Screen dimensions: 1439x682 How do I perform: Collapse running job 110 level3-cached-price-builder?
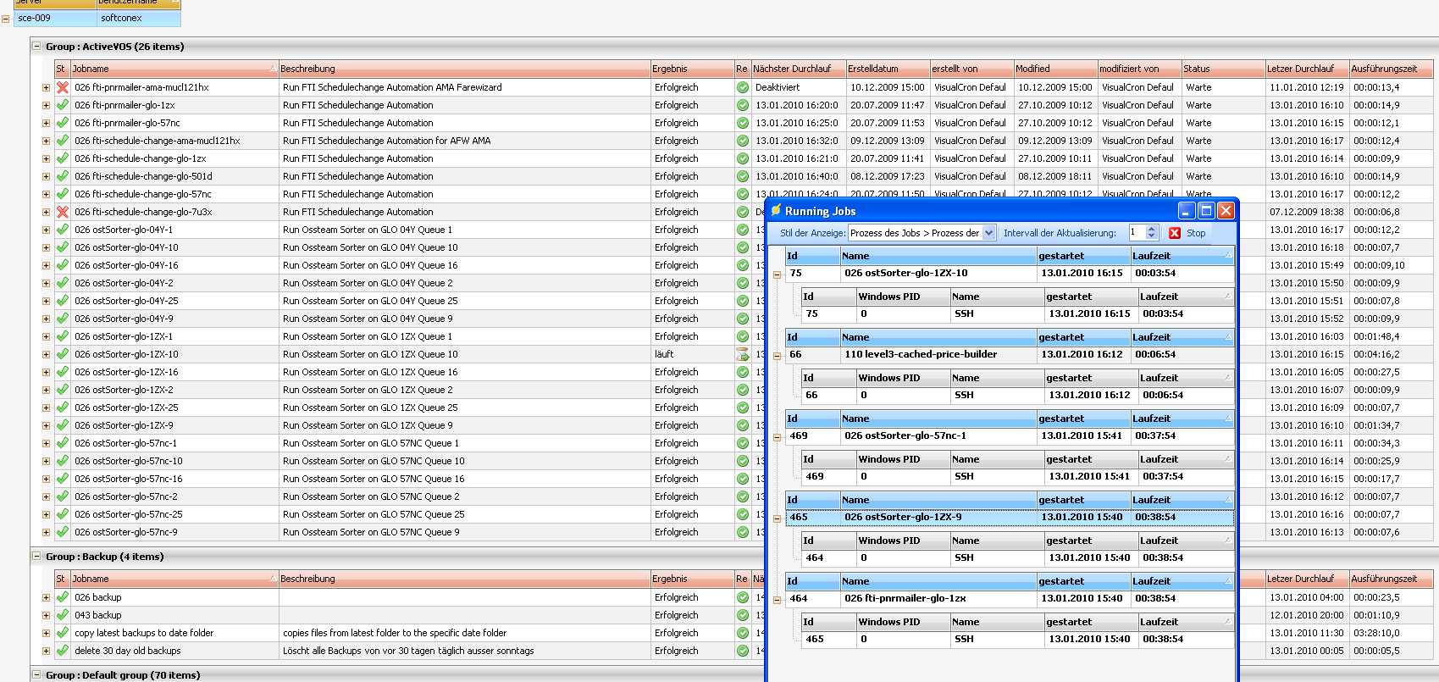pos(778,356)
